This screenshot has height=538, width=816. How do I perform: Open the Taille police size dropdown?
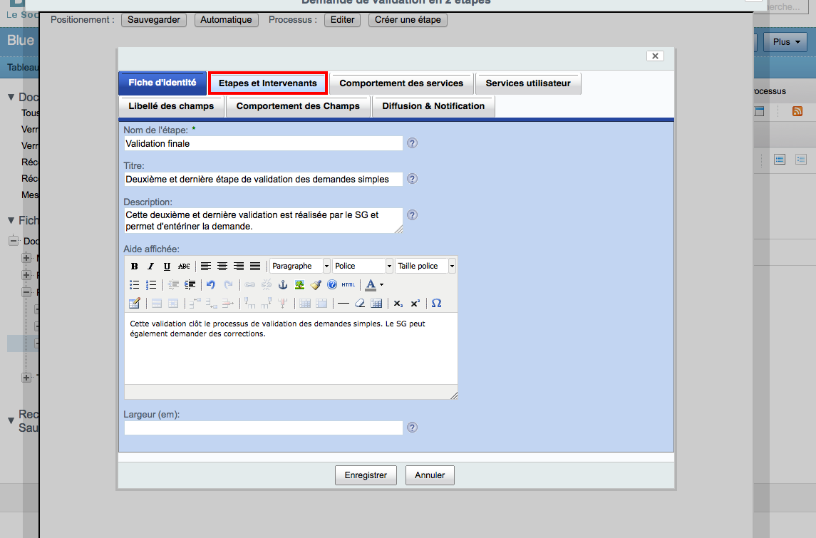coord(425,266)
